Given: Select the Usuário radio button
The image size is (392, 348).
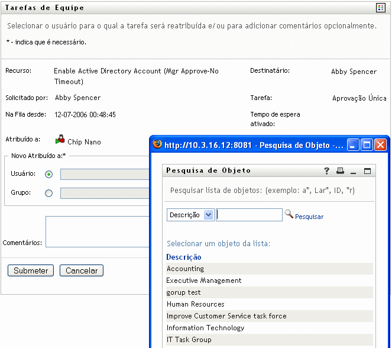Looking at the screenshot, I should point(48,174).
